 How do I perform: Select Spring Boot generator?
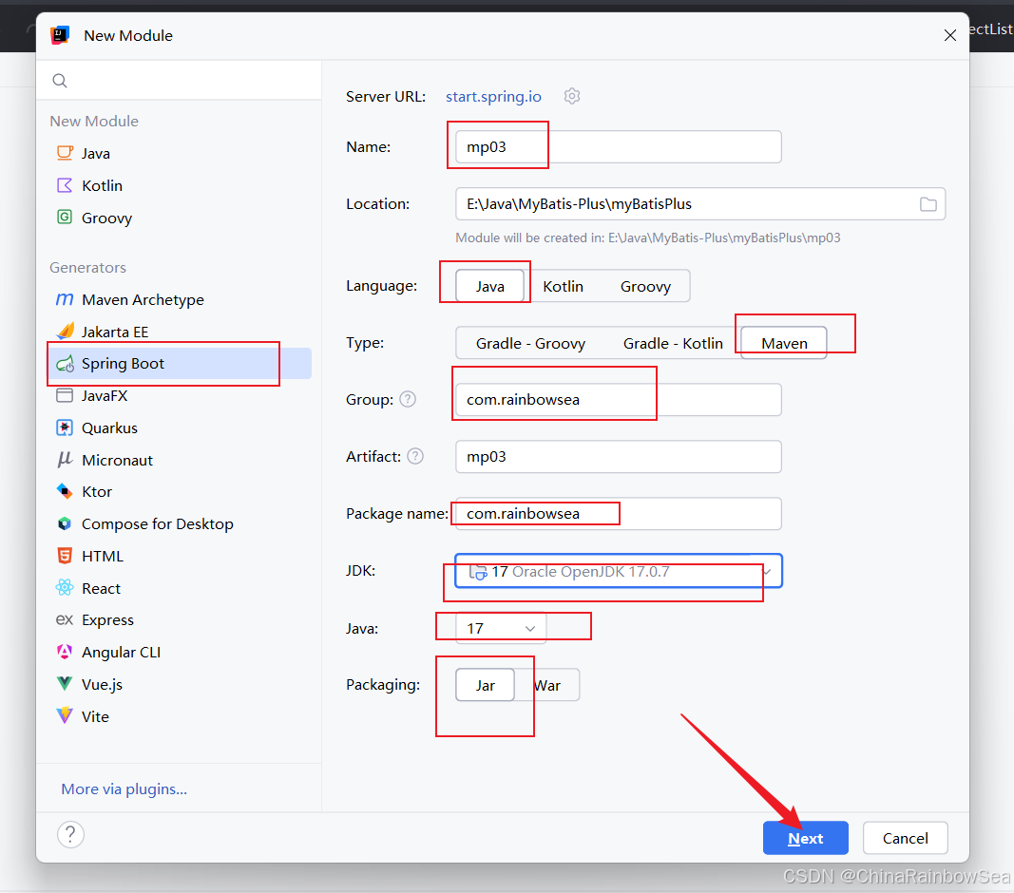pyautogui.click(x=180, y=364)
